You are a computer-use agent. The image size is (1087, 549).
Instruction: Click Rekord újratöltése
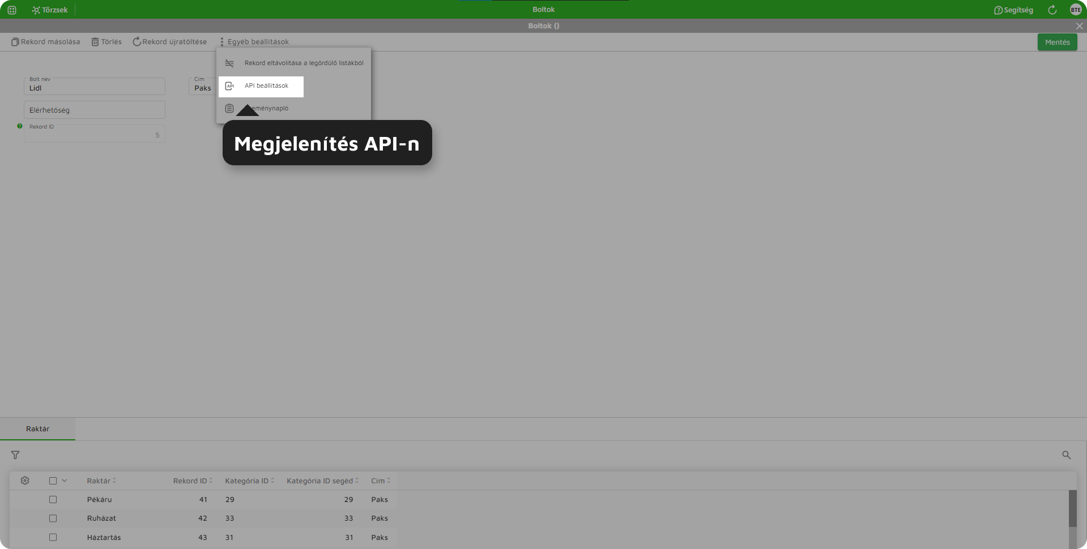170,42
